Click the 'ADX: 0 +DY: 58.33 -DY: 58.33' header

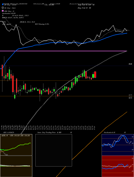click(15, 135)
